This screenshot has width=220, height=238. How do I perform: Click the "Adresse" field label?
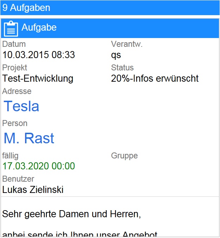17,92
